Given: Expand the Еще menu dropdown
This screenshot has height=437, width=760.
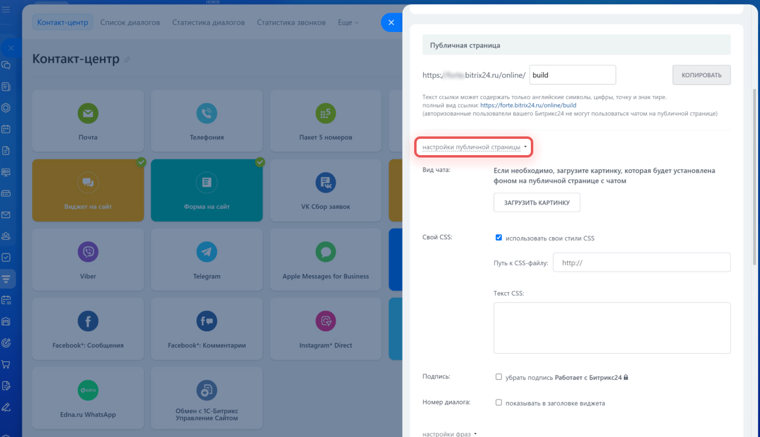Looking at the screenshot, I should [348, 22].
